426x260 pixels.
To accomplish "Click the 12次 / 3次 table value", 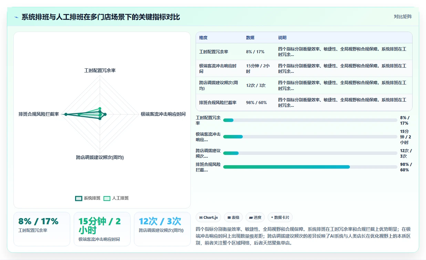I will click(x=256, y=86).
